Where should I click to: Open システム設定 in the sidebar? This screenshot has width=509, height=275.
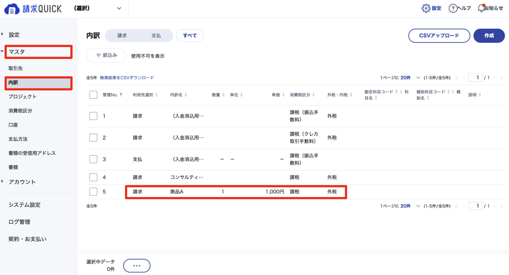[x=24, y=205]
